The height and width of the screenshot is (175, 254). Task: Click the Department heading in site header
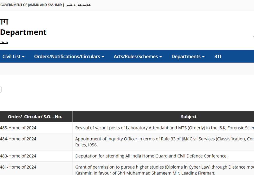(23, 32)
